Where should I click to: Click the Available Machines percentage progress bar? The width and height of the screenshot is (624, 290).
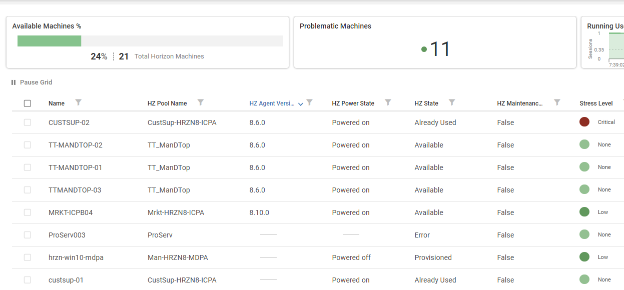pyautogui.click(x=150, y=41)
